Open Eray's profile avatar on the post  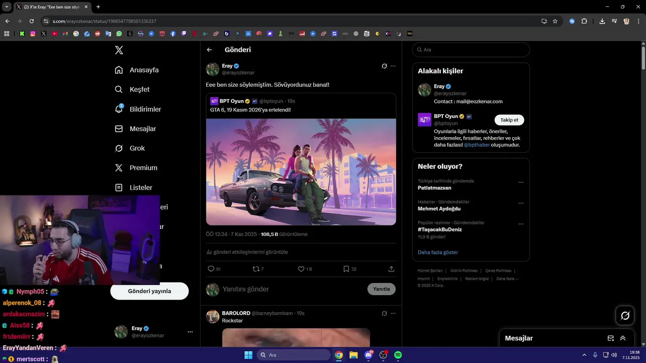pos(212,69)
